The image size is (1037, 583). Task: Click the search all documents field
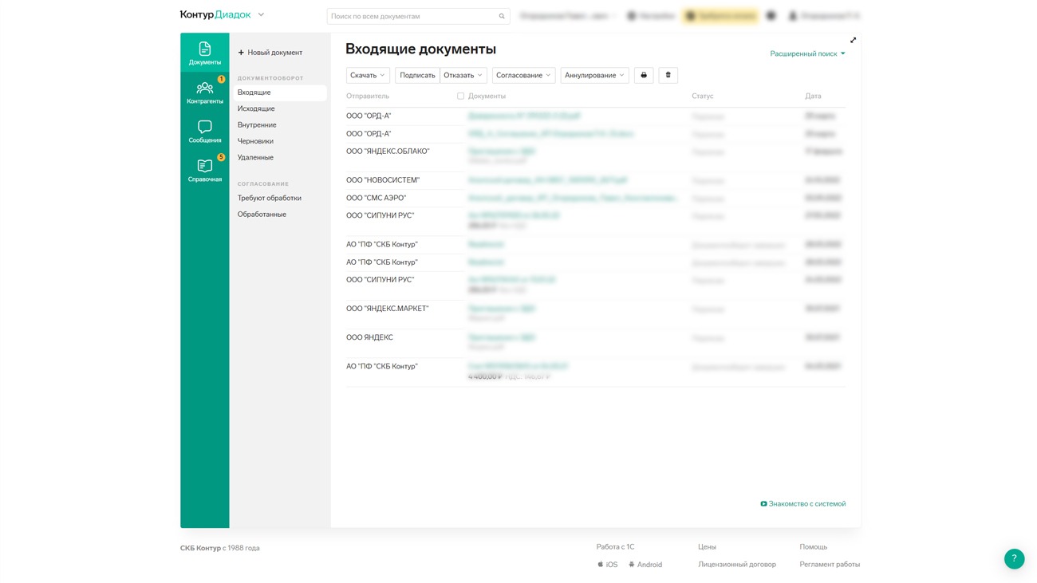coord(411,16)
